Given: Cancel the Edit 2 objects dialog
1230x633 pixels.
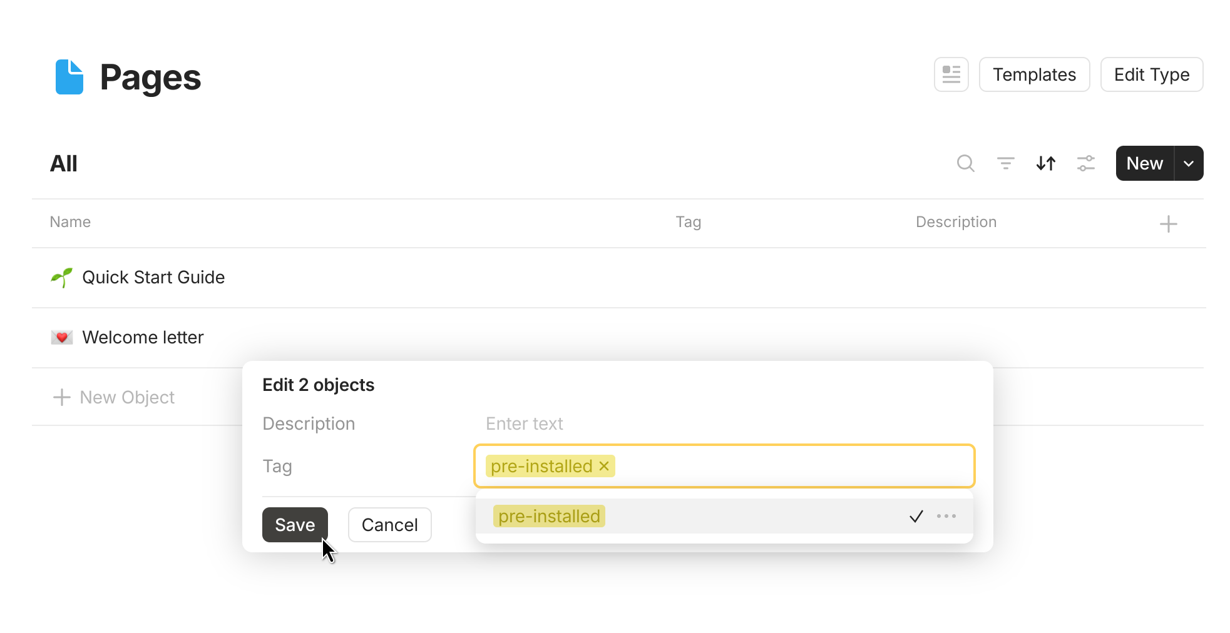Looking at the screenshot, I should point(389,525).
